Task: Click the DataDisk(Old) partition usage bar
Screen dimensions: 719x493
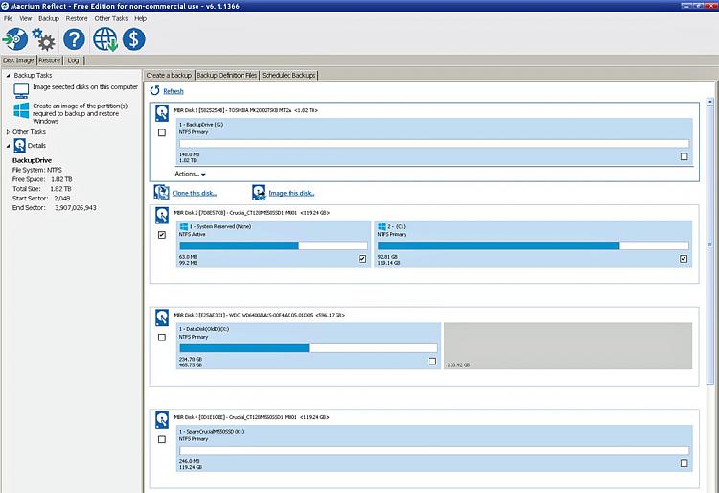Action: 308,348
